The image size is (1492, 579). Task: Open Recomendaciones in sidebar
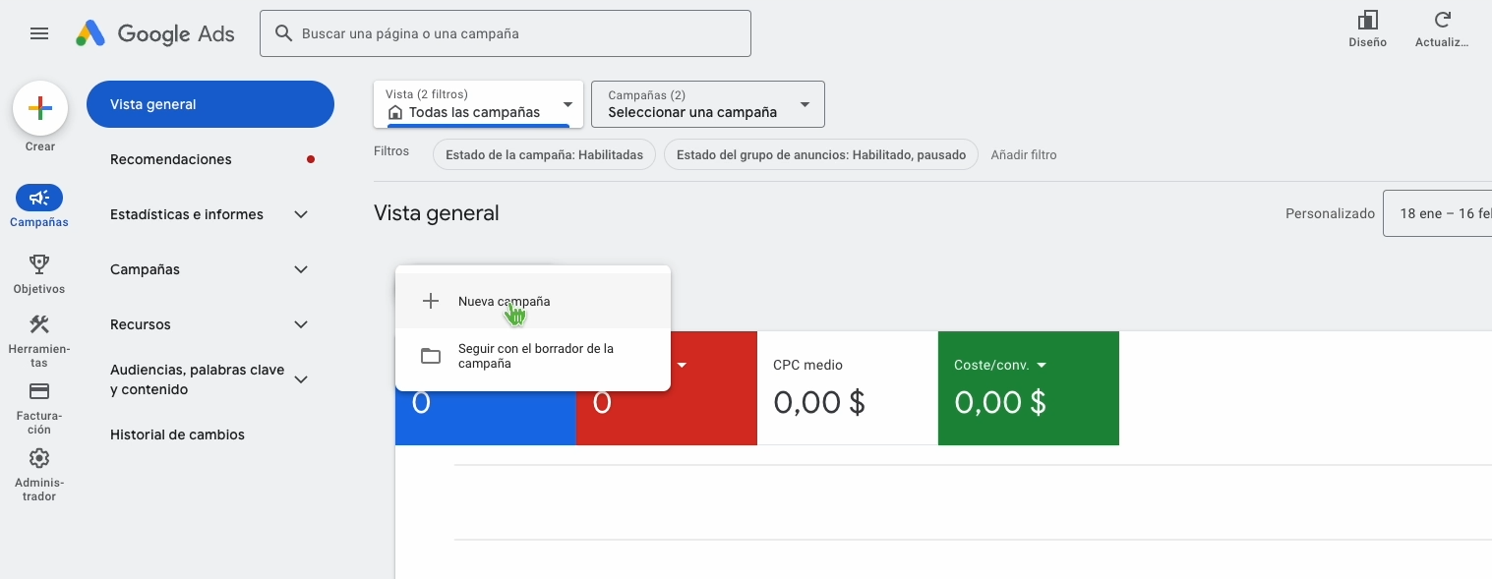pos(171,159)
